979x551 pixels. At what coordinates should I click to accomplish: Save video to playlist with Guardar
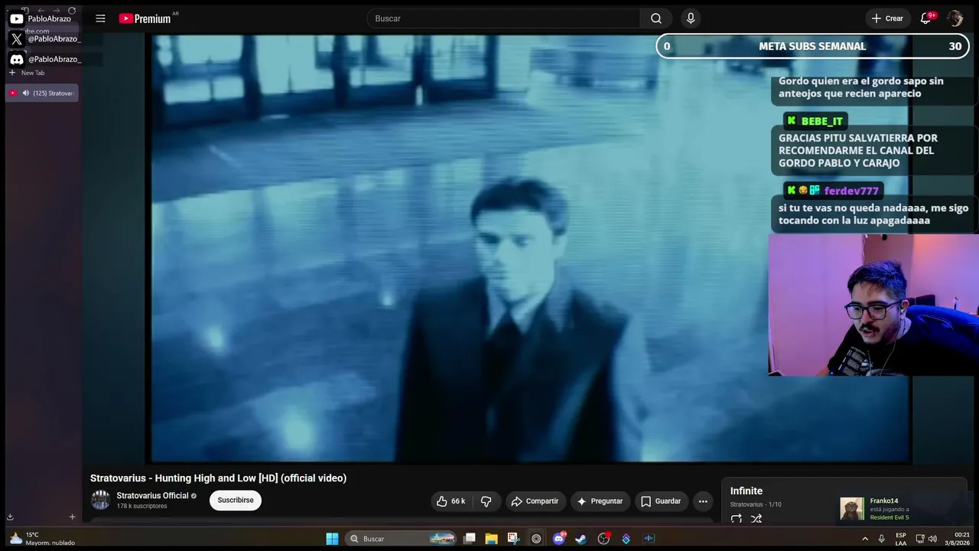click(x=661, y=501)
